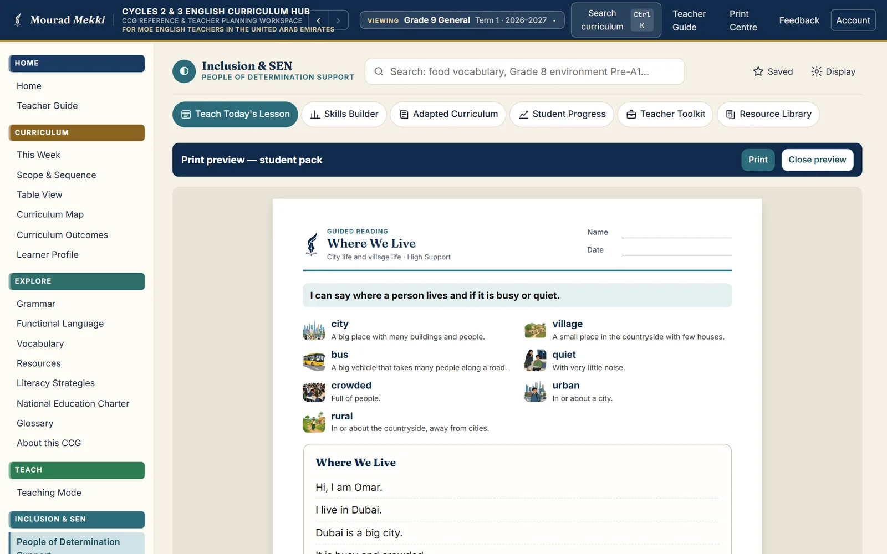Collapse the CURRICULUM sidebar section header
Screen dimensions: 887x554
click(x=77, y=132)
